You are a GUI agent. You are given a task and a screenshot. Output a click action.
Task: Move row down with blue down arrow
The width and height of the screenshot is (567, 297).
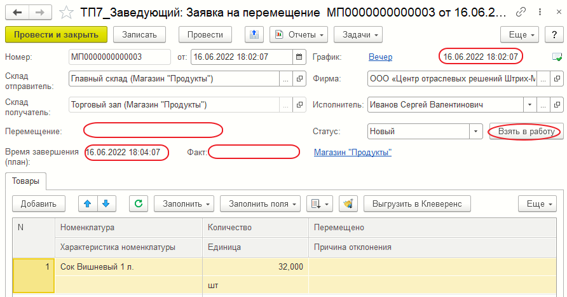pyautogui.click(x=106, y=204)
